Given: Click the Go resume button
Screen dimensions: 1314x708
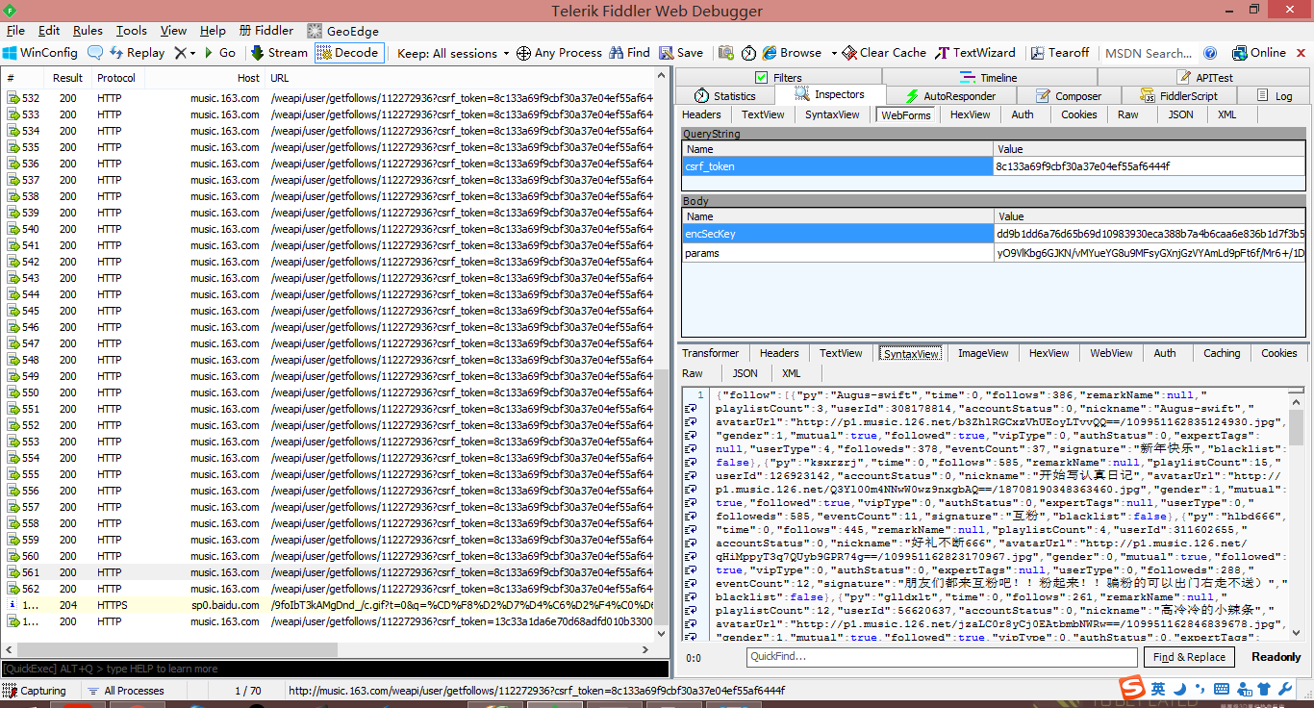Looking at the screenshot, I should (x=219, y=53).
